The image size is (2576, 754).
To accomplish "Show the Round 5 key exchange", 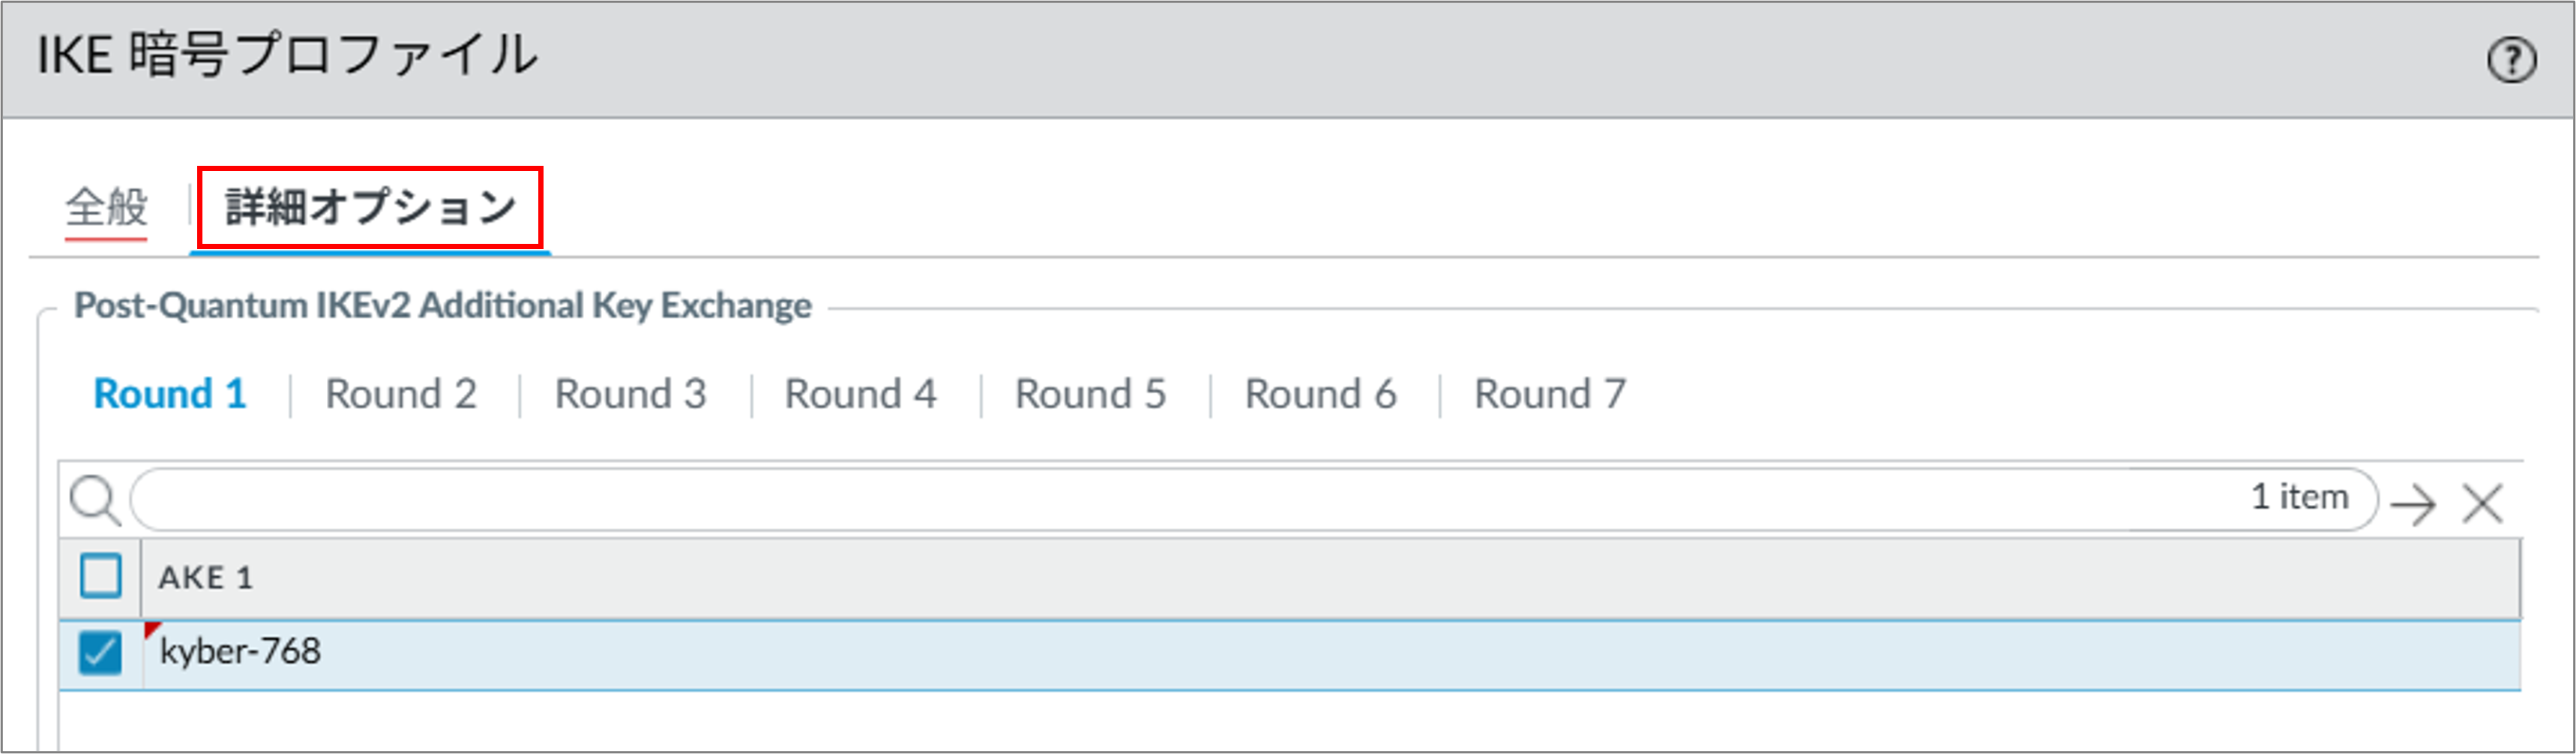I will click(x=1091, y=394).
